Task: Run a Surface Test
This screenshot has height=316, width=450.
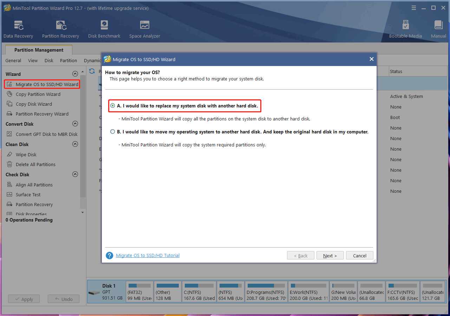Action: (28, 194)
